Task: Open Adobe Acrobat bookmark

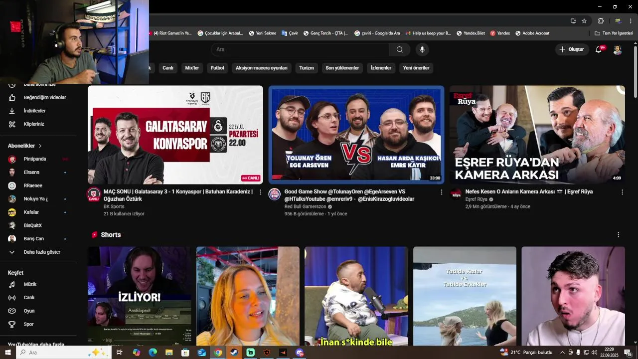Action: (x=532, y=33)
